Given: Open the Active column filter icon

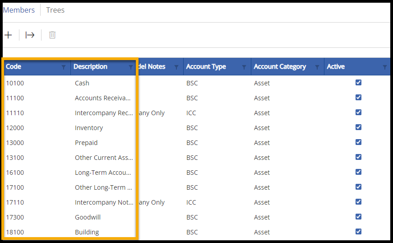Looking at the screenshot, I should (385, 67).
